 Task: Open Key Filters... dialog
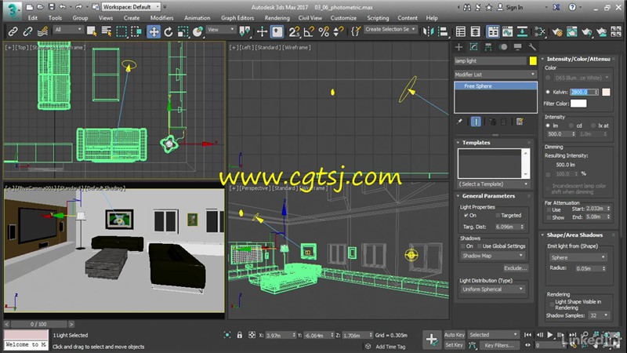tap(499, 345)
